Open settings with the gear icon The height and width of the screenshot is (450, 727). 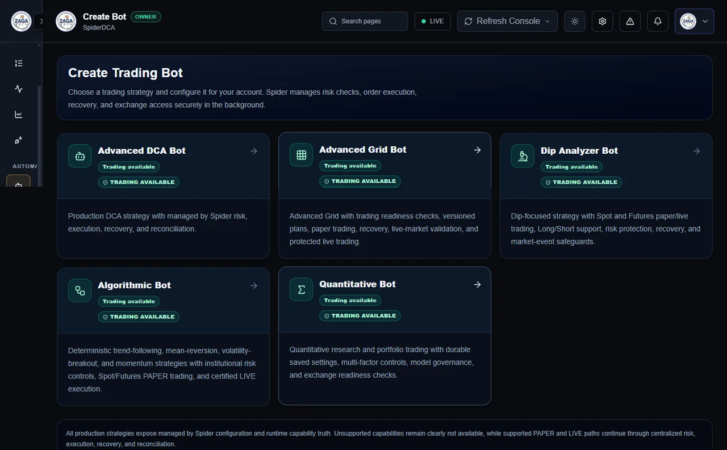tap(603, 21)
